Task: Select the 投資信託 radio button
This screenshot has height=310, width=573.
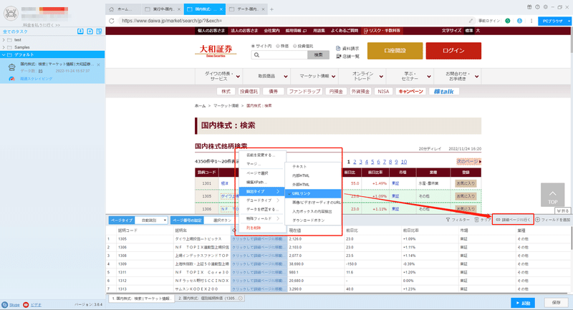Action: [x=294, y=46]
